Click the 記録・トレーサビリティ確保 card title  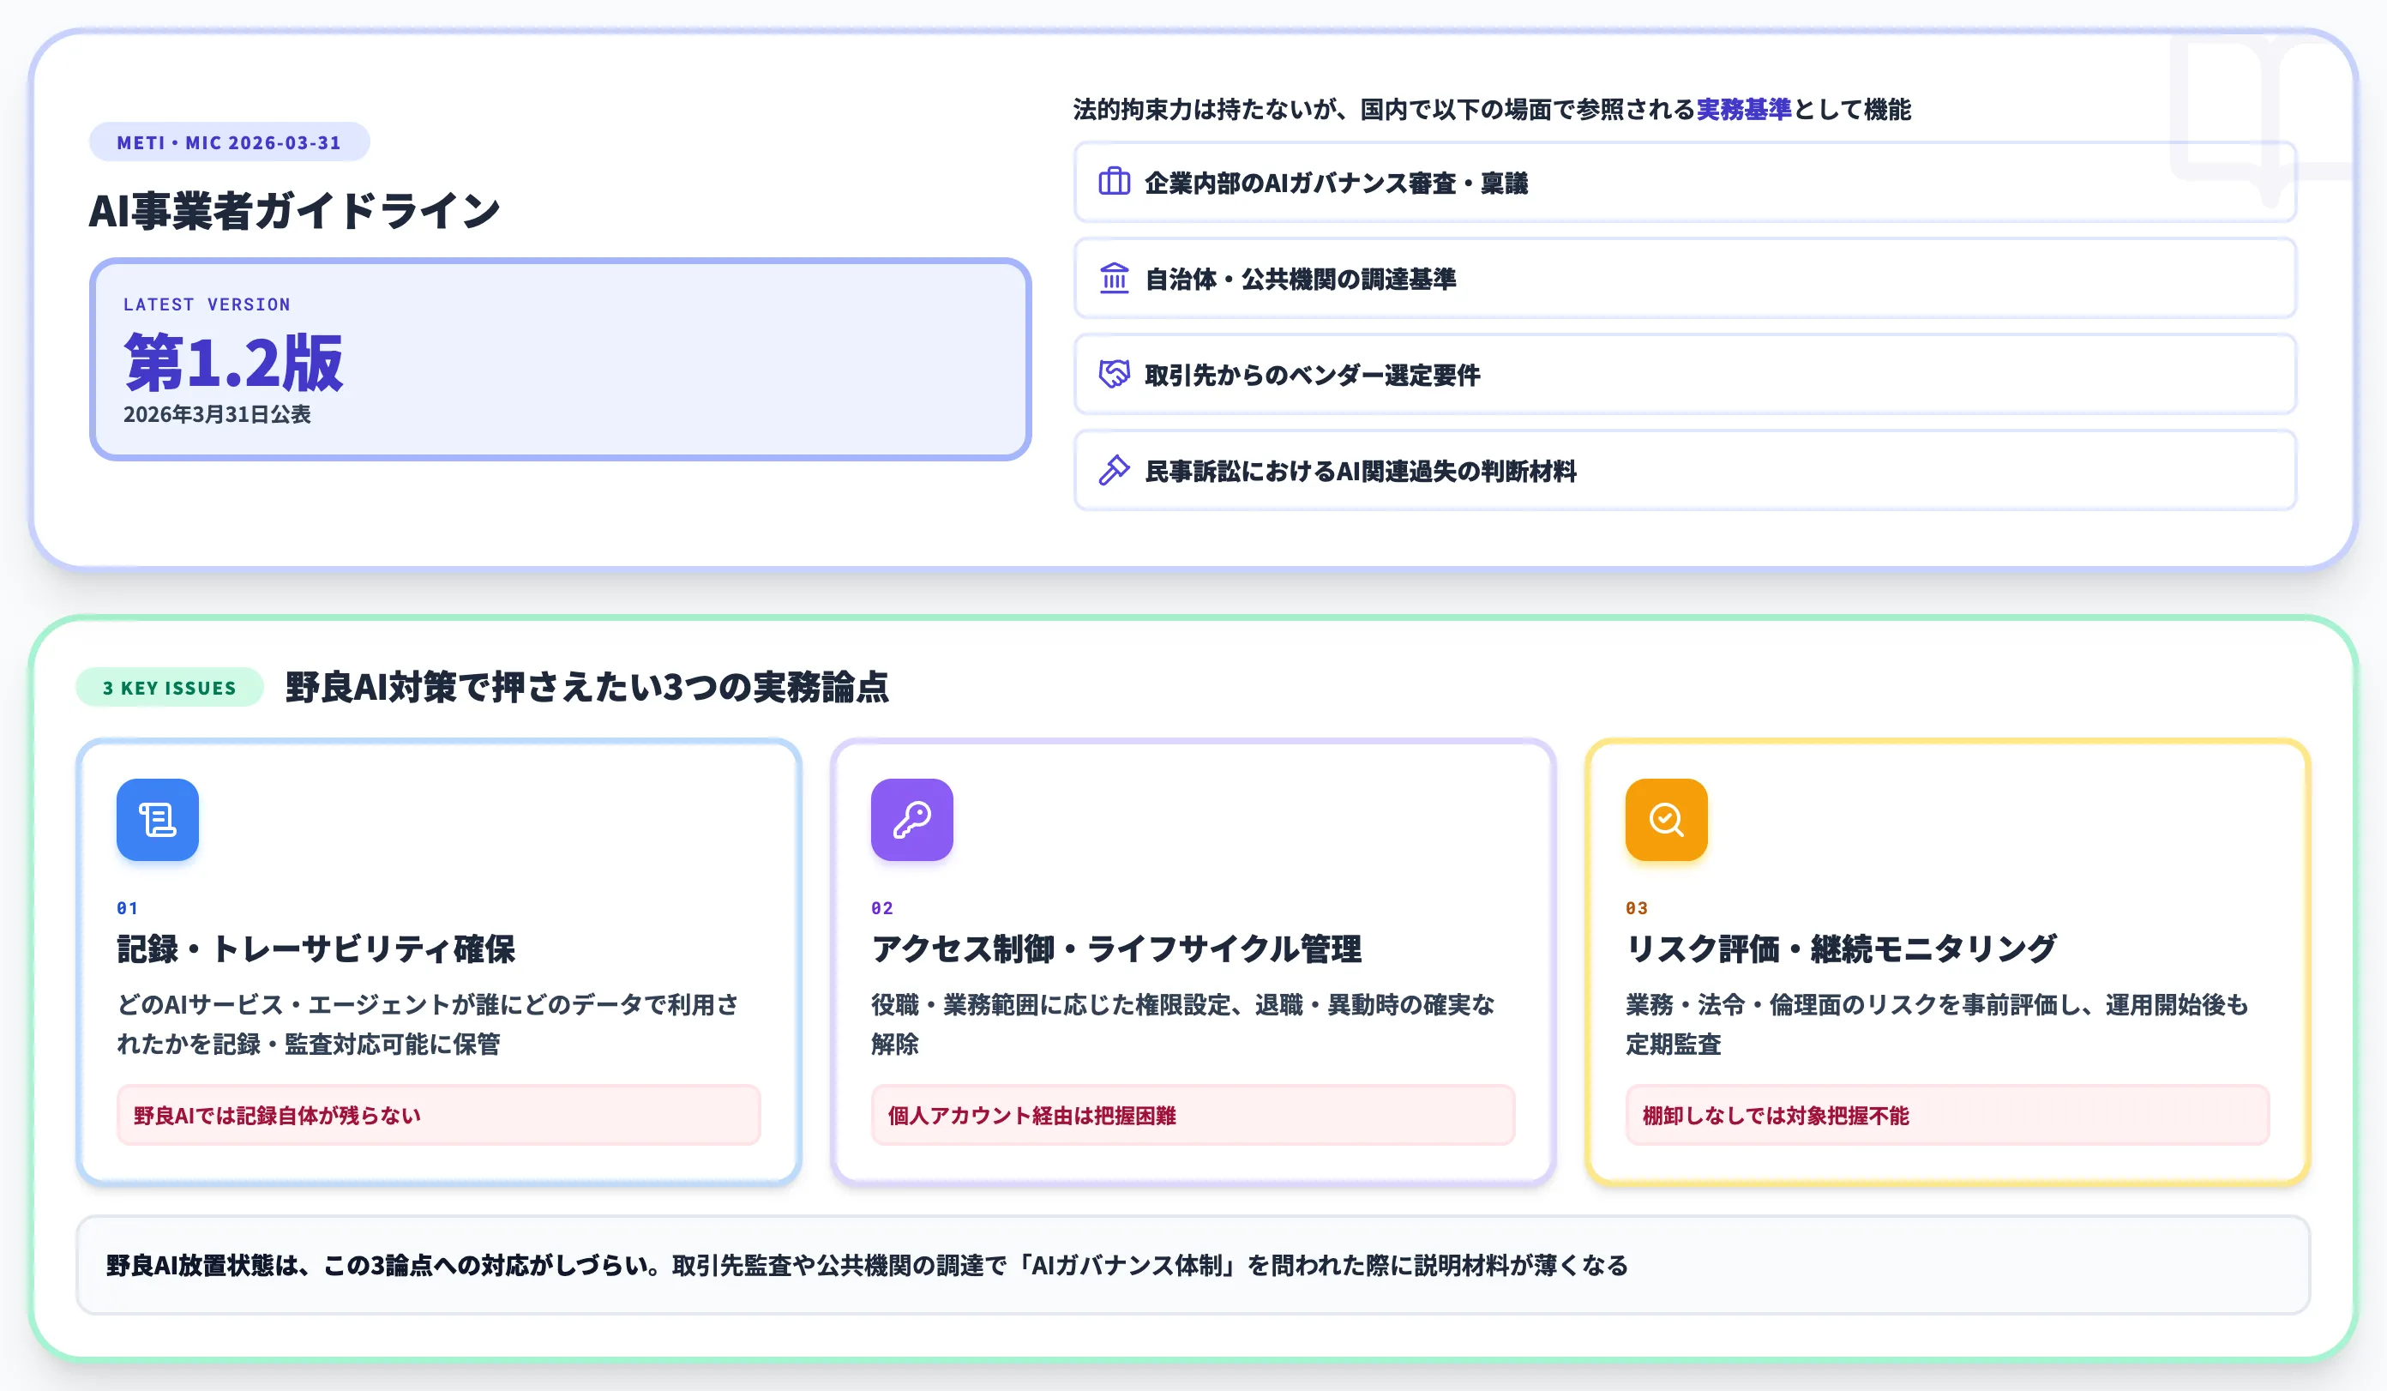coord(316,948)
